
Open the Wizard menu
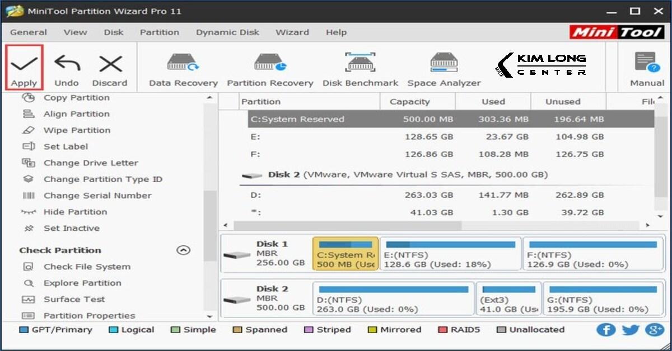pyautogui.click(x=292, y=32)
